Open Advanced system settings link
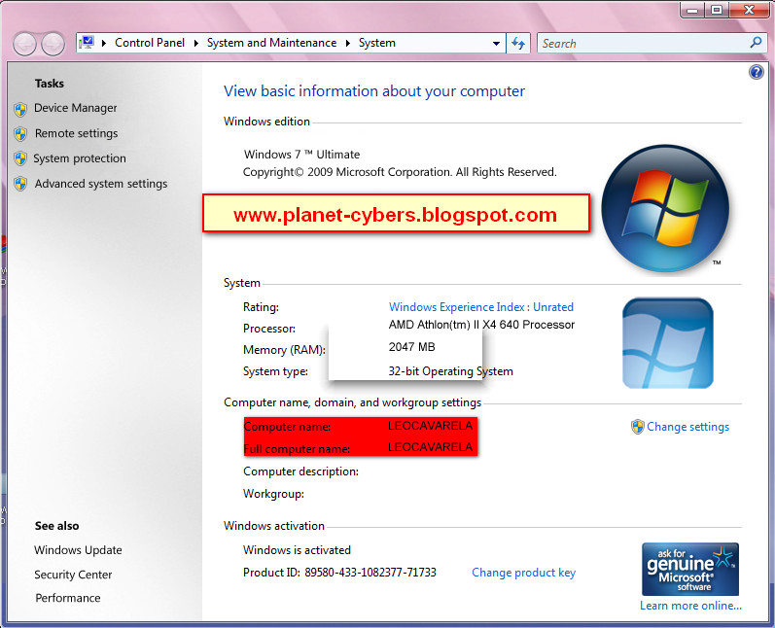775x628 pixels. [x=101, y=184]
